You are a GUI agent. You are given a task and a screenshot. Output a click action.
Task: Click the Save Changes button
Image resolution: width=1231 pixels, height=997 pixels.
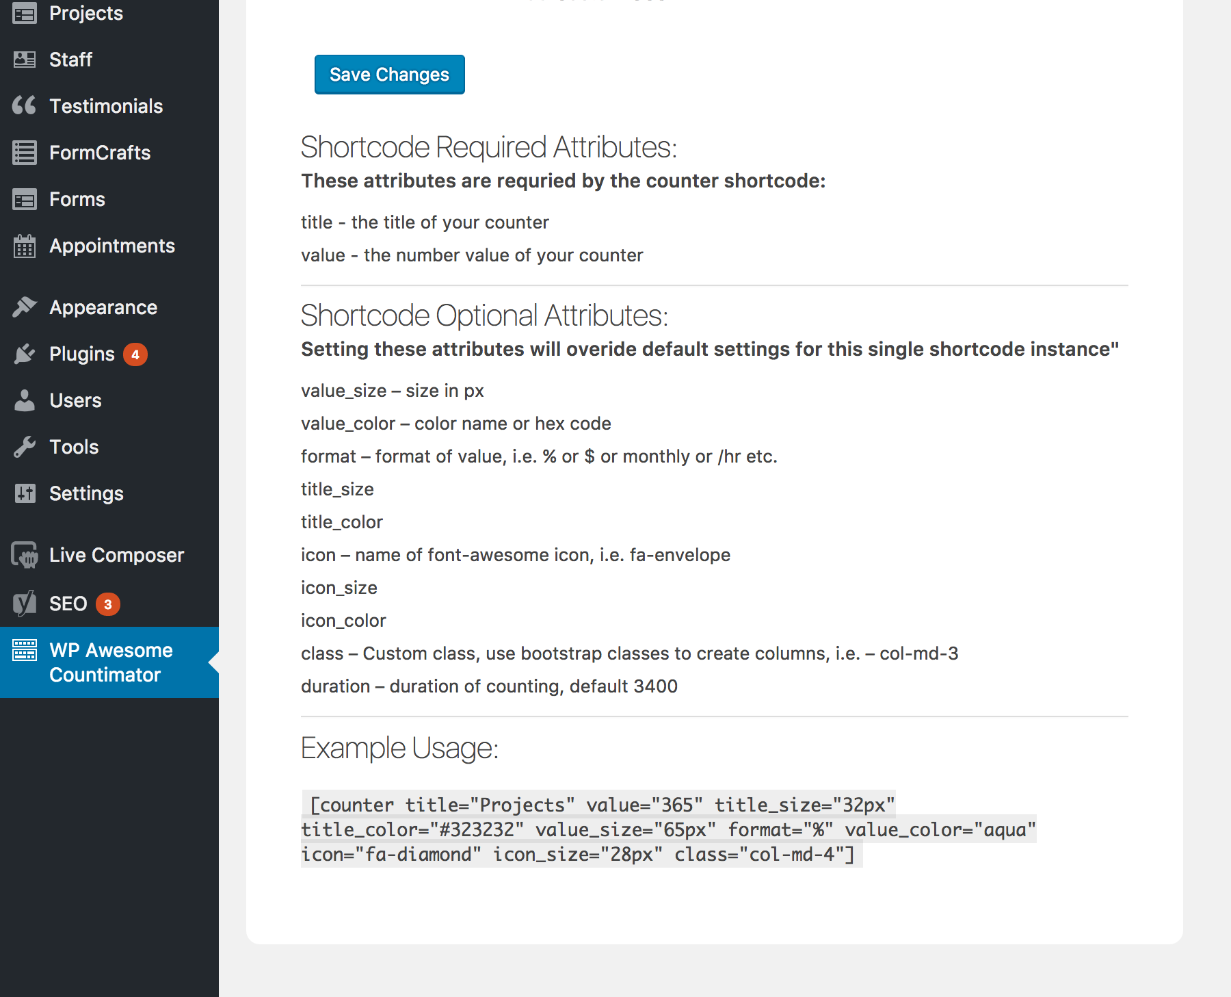click(389, 75)
